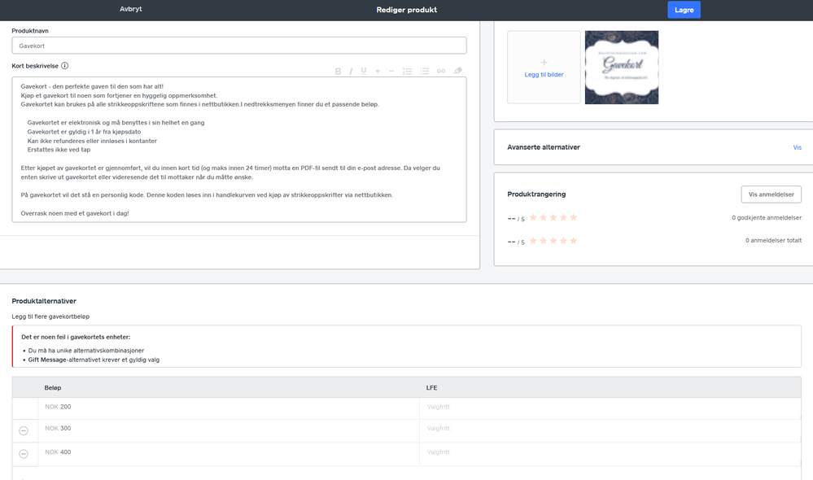The height and width of the screenshot is (480, 813).
Task: Click the Produktnavn input field
Action: [238, 46]
